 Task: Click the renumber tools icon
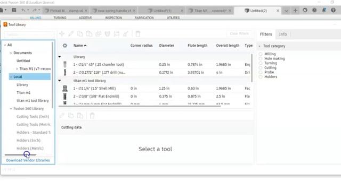click(x=117, y=33)
